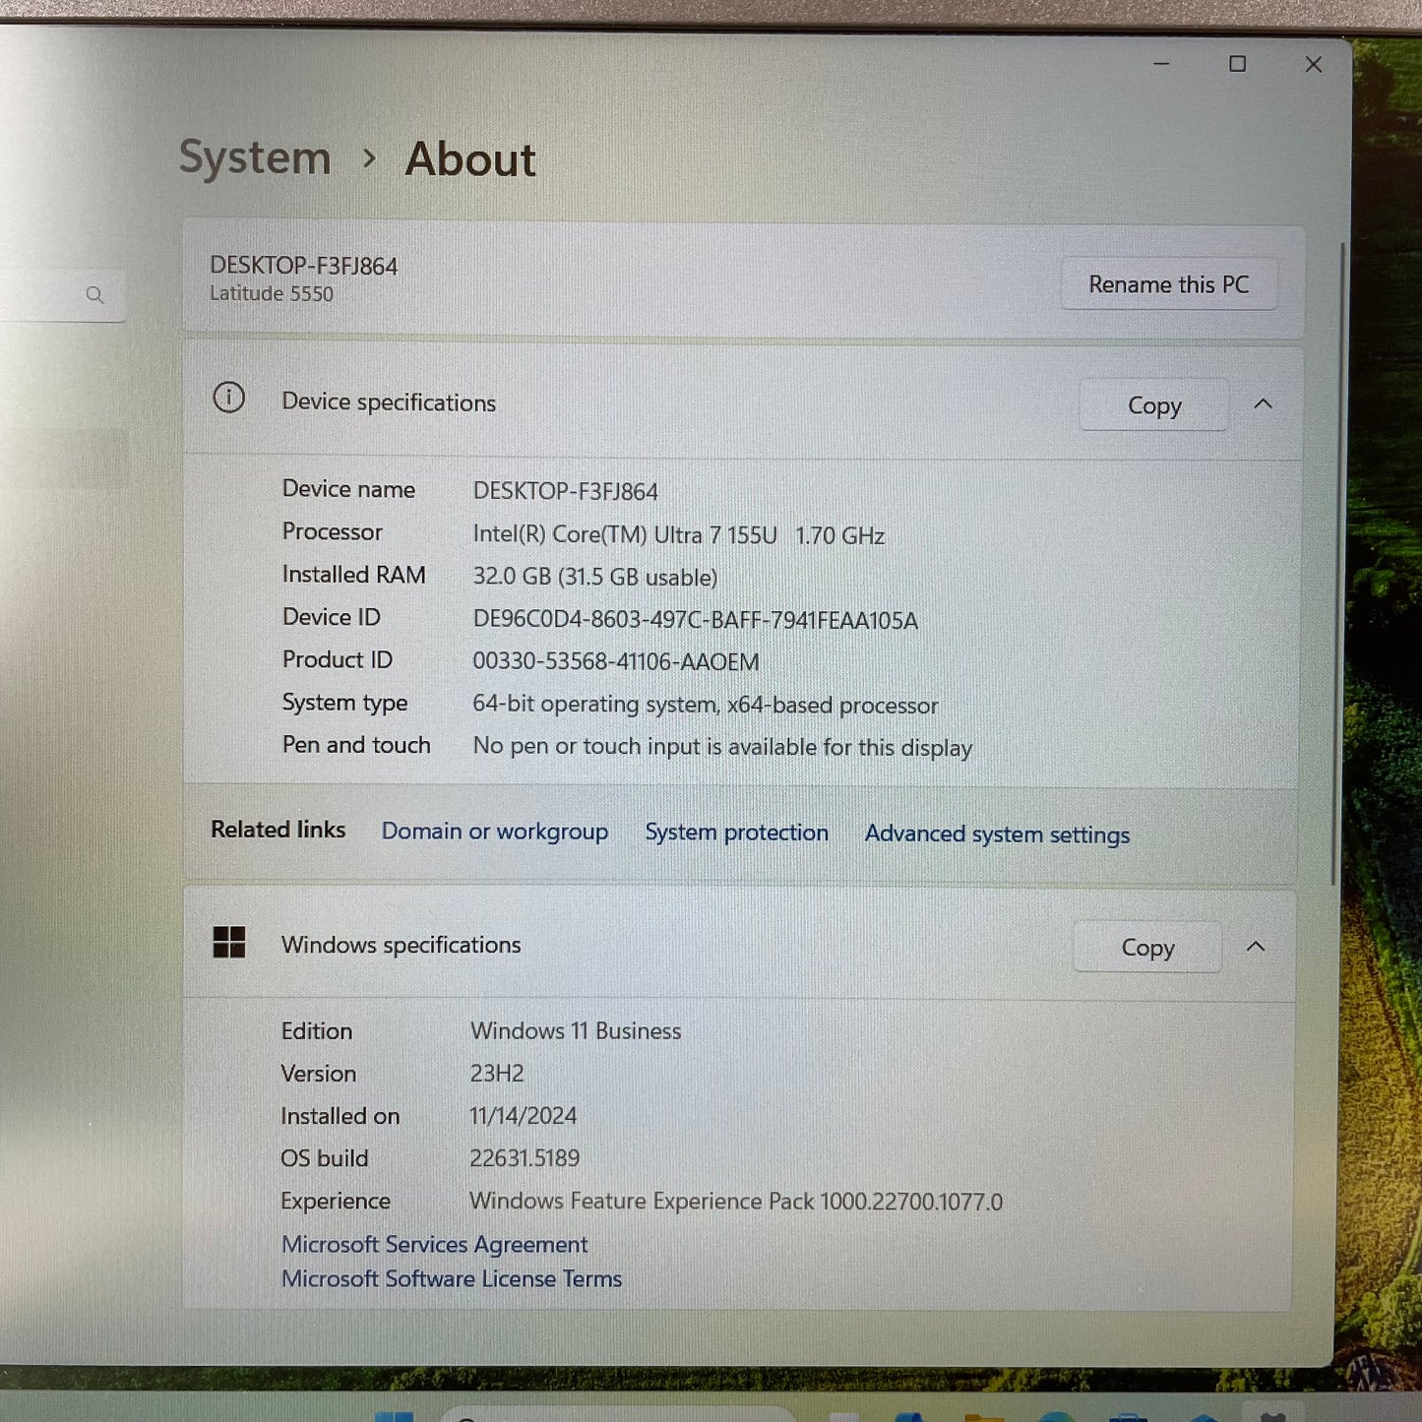
Task: Click the Intel Core Ultra 7 155U processor value
Action: tap(678, 535)
